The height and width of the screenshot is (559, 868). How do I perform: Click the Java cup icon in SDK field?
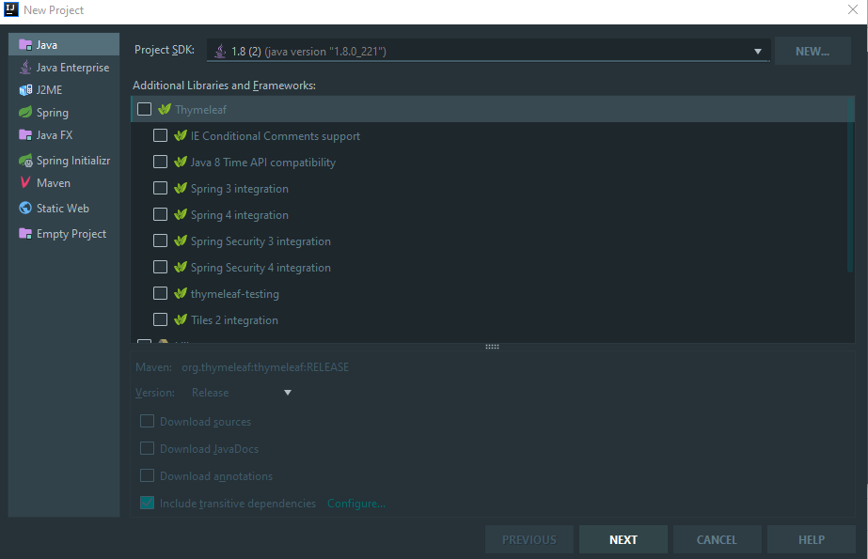pos(220,51)
